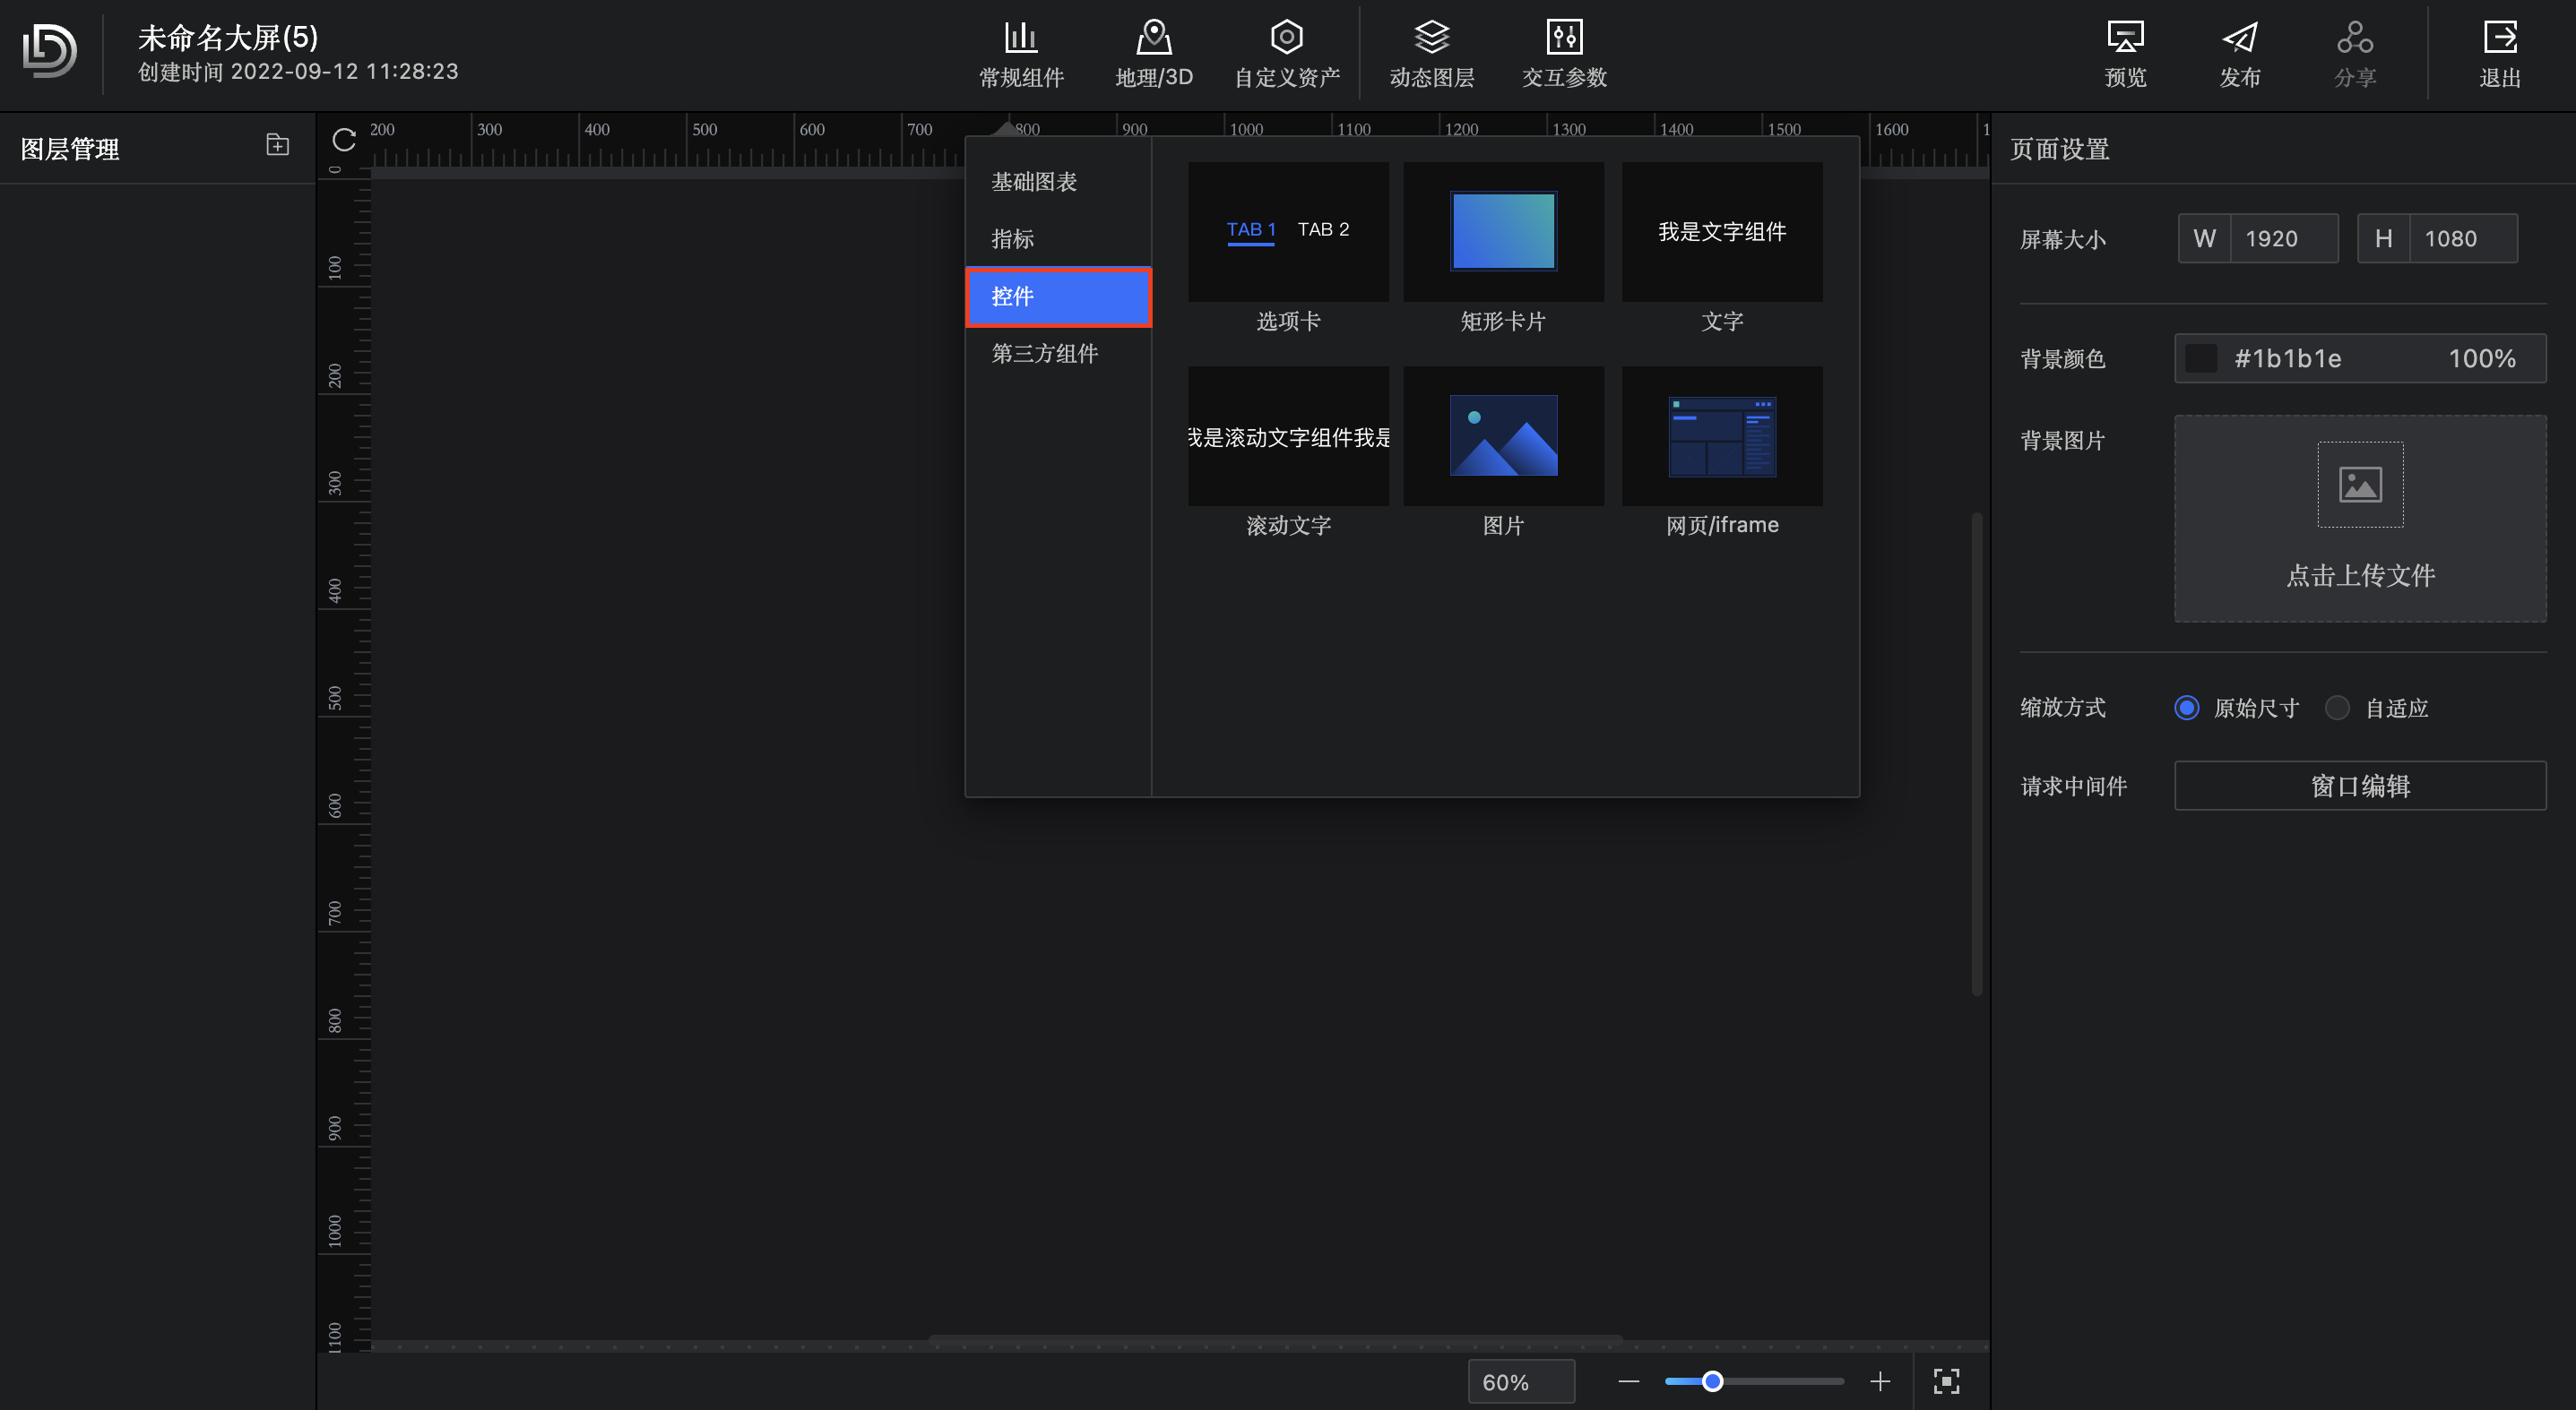Select the 第三方组件 category
Screen dimensions: 2576x1410
coord(1044,353)
